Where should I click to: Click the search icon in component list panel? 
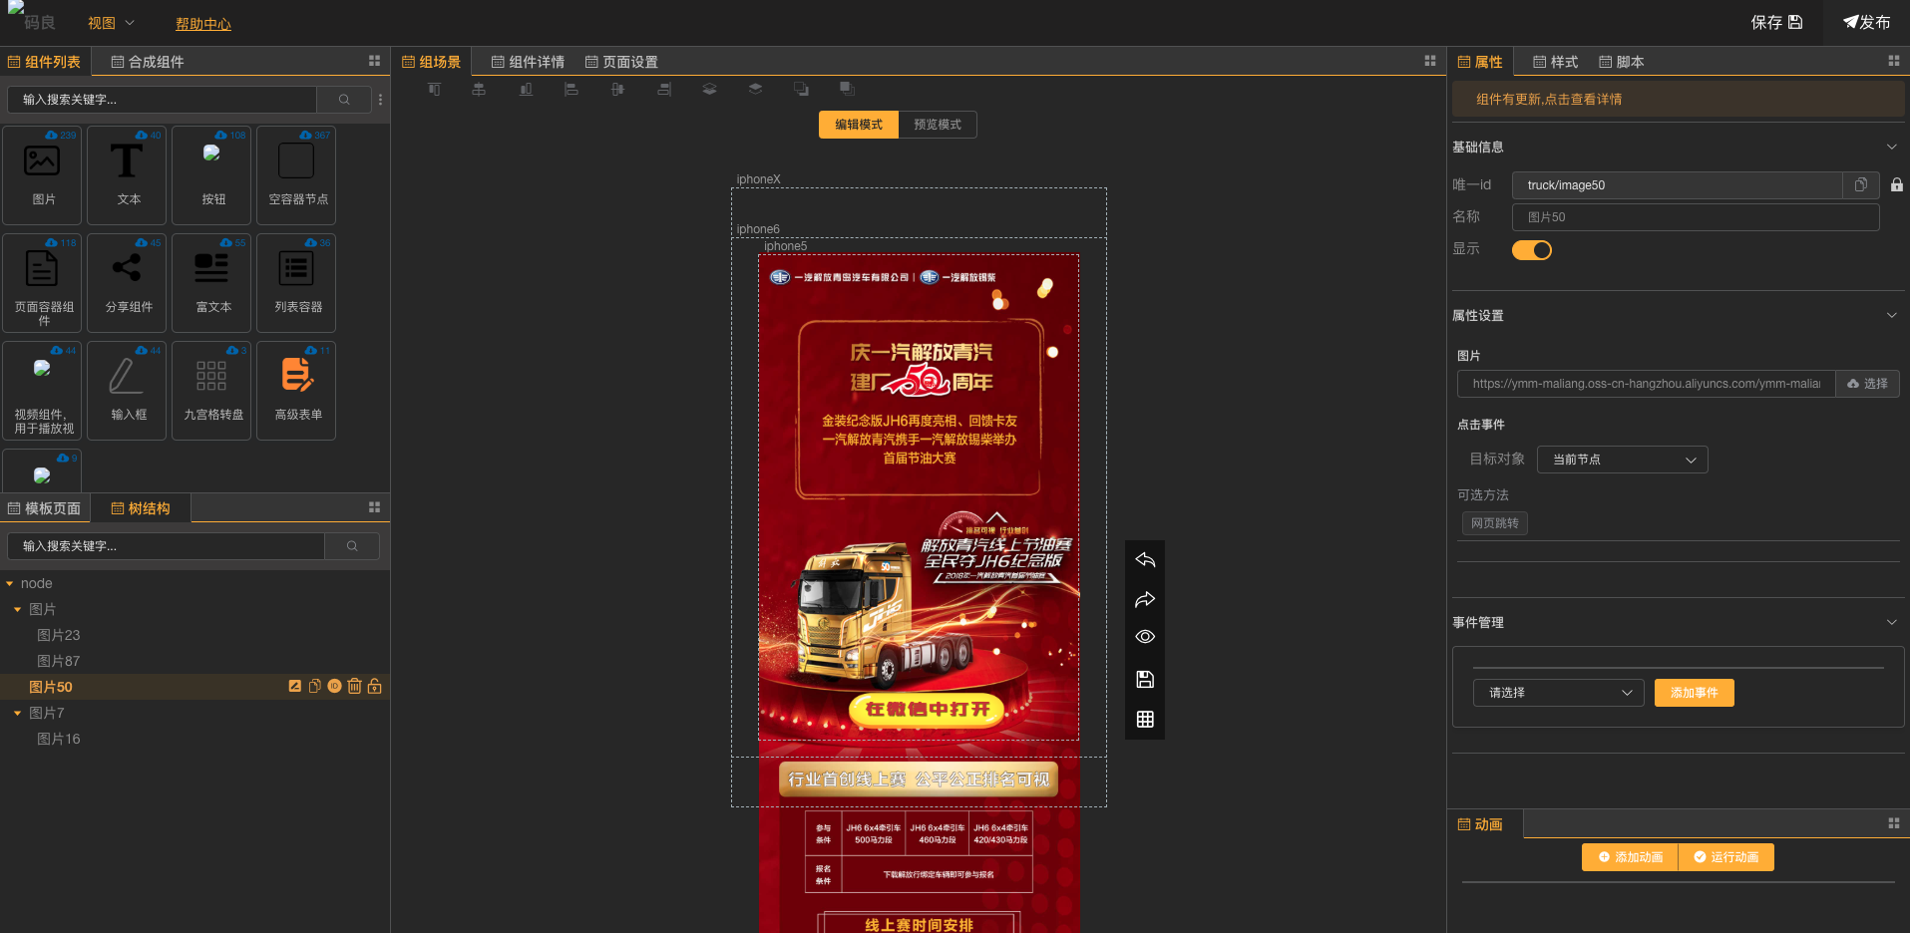pos(344,100)
